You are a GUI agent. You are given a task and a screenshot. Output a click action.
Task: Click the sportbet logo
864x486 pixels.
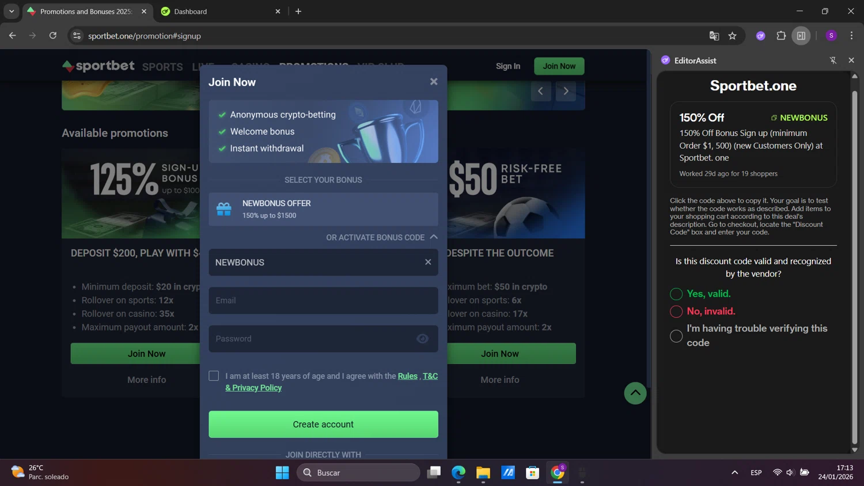[x=98, y=66]
